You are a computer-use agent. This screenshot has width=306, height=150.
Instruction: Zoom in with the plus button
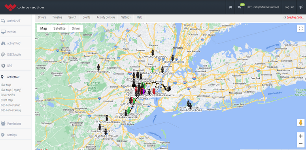click(x=301, y=136)
